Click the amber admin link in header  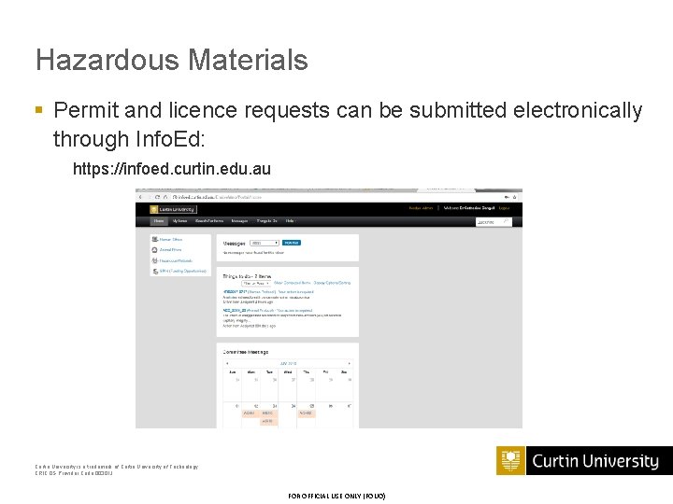click(421, 208)
